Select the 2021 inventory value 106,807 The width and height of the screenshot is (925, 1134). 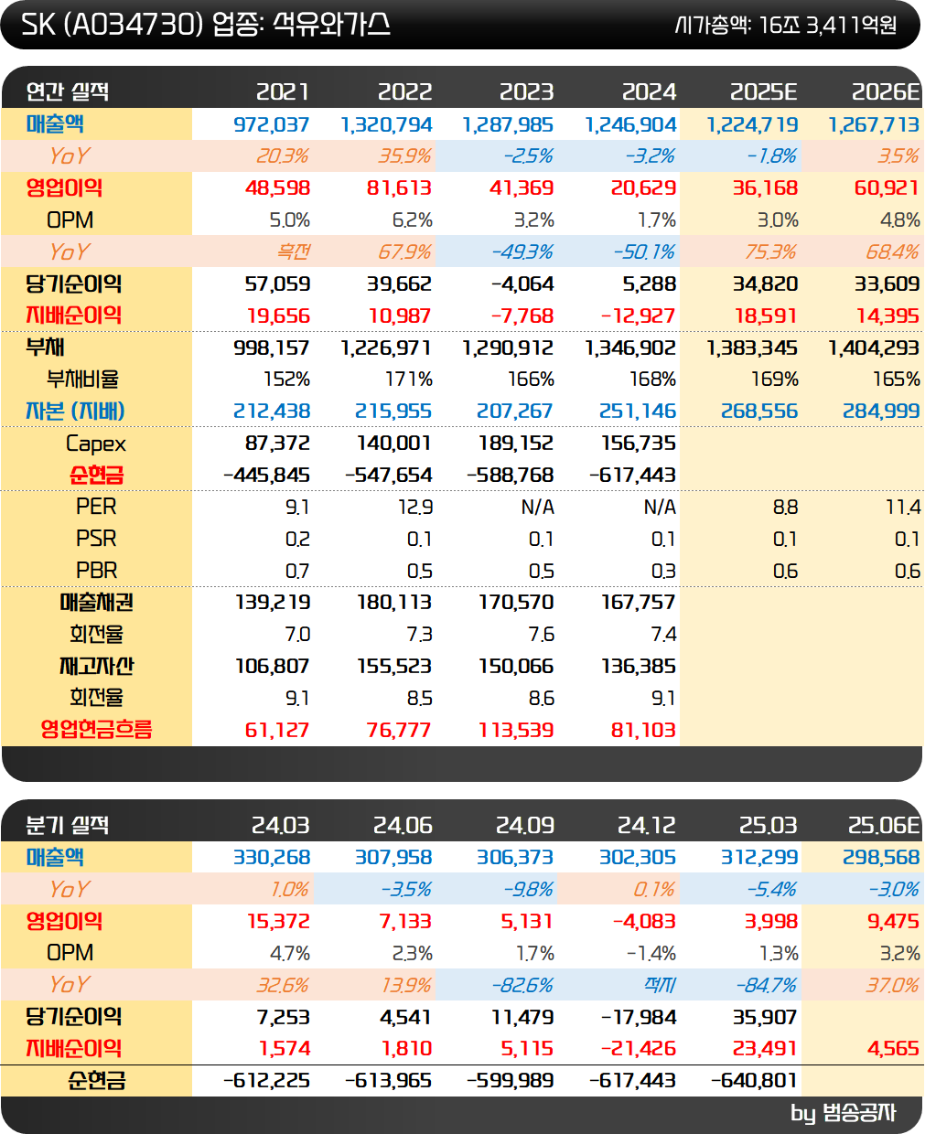click(272, 667)
